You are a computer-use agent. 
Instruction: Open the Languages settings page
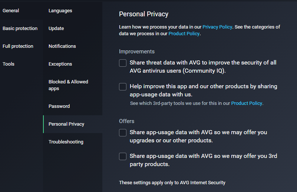(60, 11)
